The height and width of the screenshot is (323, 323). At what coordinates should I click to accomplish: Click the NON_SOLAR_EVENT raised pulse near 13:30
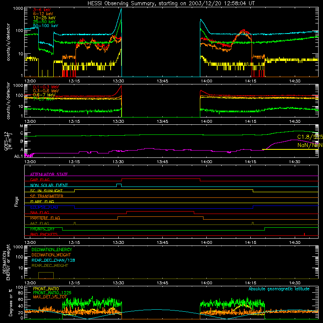click(x=119, y=185)
